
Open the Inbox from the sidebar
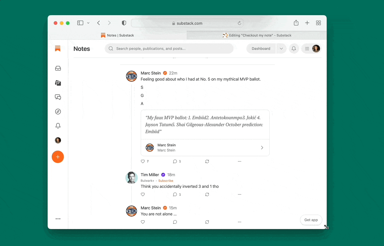(58, 68)
